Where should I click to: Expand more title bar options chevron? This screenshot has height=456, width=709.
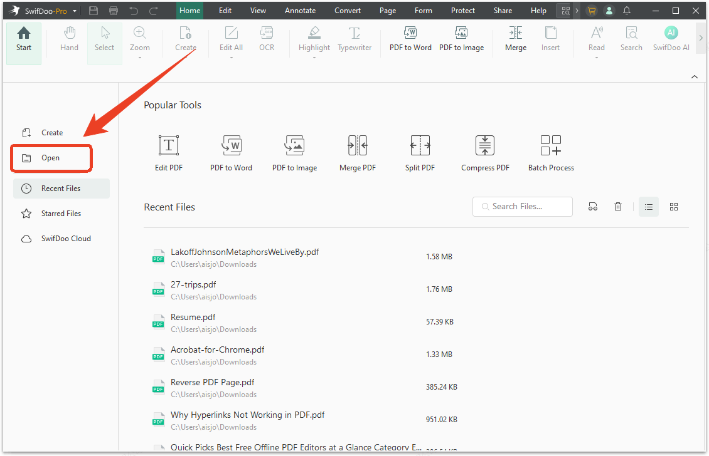point(577,11)
